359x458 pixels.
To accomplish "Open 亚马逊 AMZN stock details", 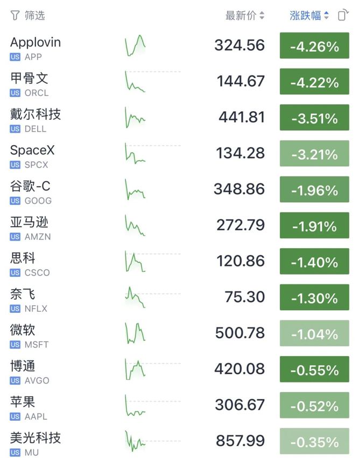I will click(x=180, y=226).
